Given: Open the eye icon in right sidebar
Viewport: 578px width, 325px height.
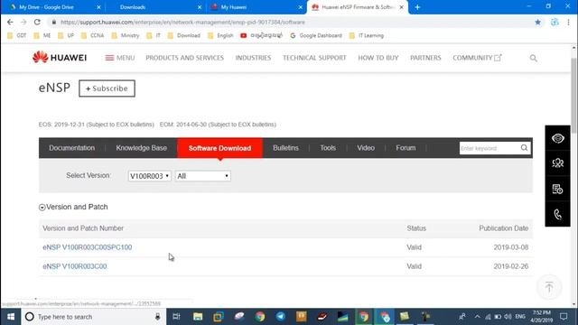Looking at the screenshot, I should tap(558, 138).
